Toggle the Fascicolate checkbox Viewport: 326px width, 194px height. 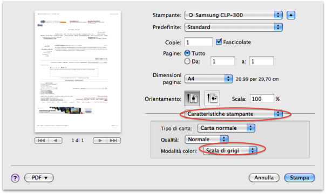tap(219, 41)
